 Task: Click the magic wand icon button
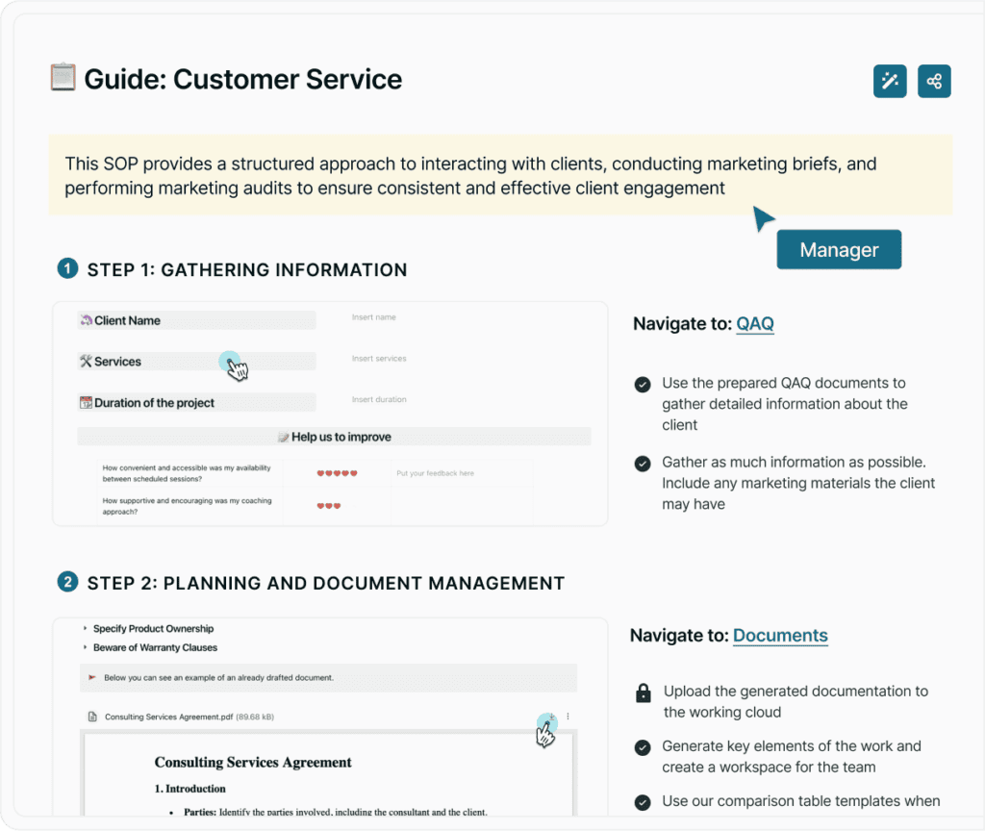tap(890, 82)
